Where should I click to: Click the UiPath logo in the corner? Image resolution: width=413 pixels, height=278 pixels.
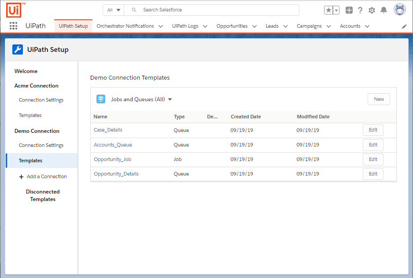[13, 10]
